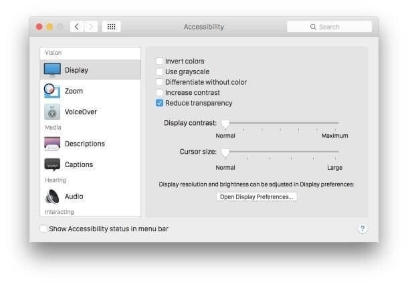Tick Differentiate without color checkbox

point(159,82)
